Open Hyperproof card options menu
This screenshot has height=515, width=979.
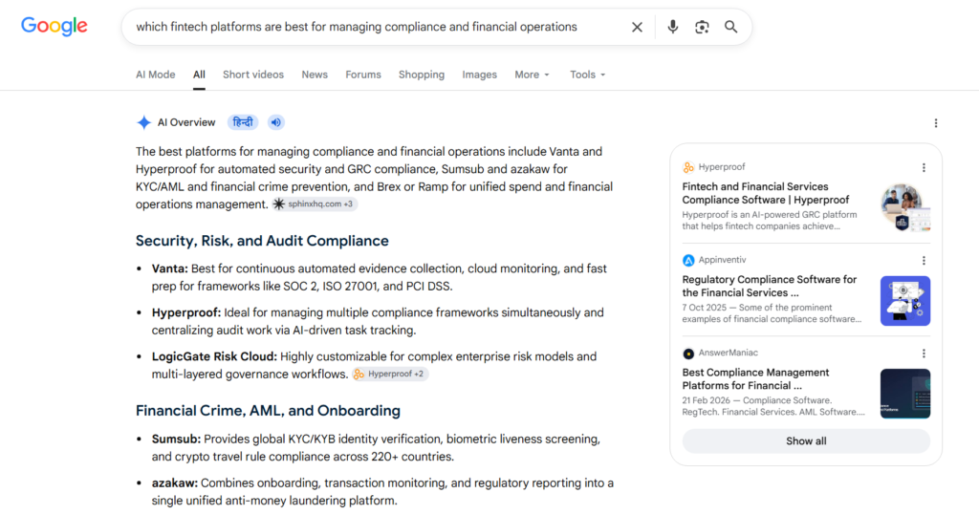tap(925, 167)
